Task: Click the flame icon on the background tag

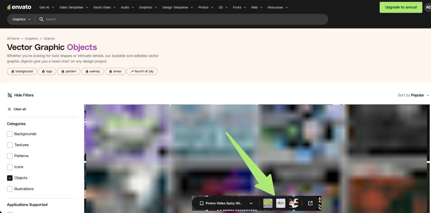Action: [12, 71]
